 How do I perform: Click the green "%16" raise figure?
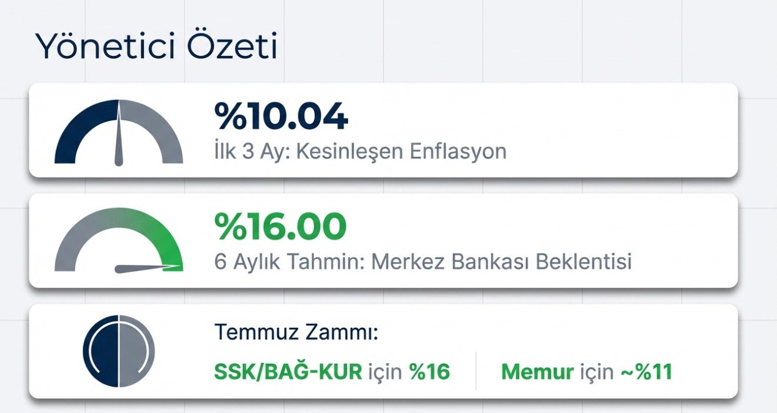click(x=429, y=371)
